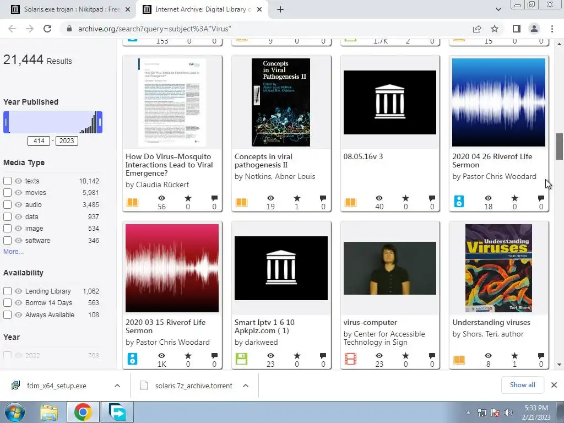
Task: Click views eye icon on 08.05.16v 3 card
Action: pyautogui.click(x=379, y=198)
